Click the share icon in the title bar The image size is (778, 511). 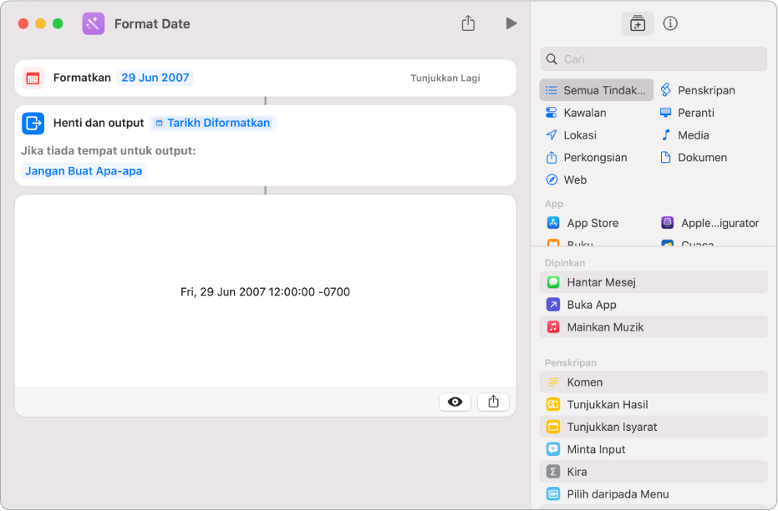468,23
